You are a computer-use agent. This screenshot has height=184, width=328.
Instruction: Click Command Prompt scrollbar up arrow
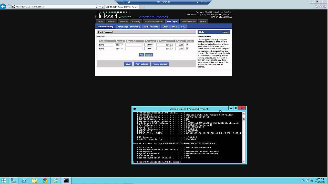click(x=244, y=113)
